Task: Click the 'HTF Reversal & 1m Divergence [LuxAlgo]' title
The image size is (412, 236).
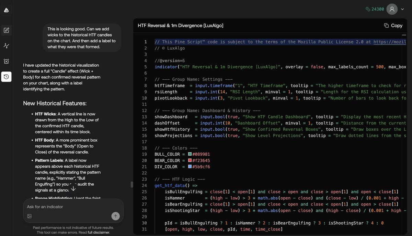Action: coord(181,25)
